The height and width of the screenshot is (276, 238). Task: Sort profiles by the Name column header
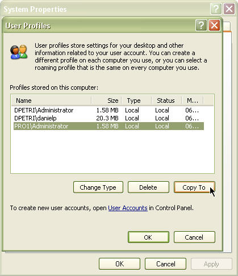[x=51, y=101]
